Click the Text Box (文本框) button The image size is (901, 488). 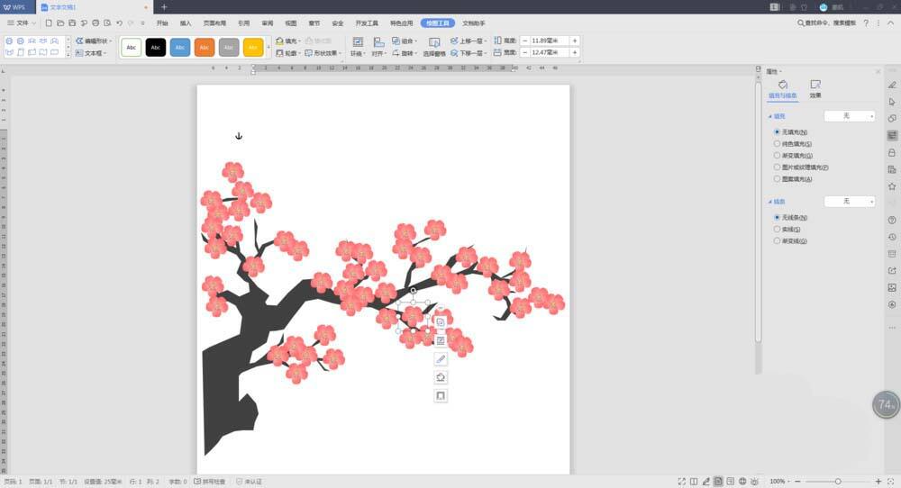[90, 53]
